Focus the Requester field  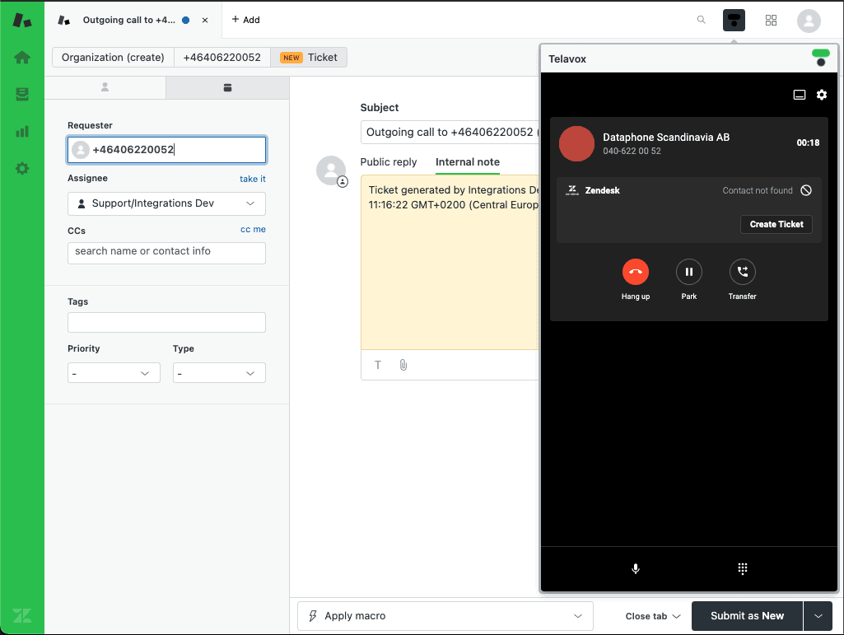(167, 150)
